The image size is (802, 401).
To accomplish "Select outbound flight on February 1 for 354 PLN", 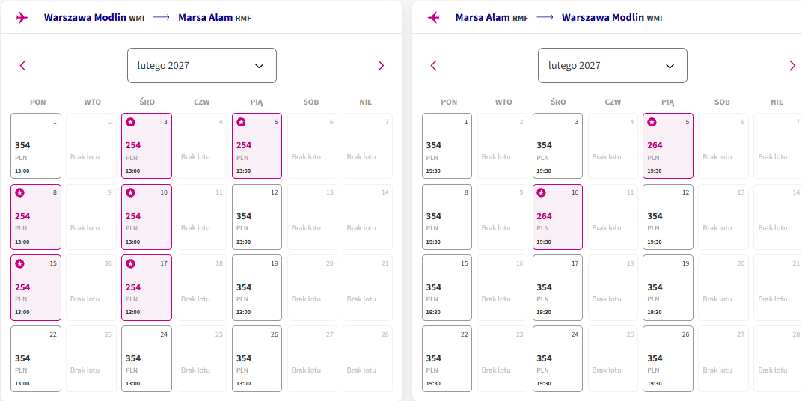I will tap(36, 146).
